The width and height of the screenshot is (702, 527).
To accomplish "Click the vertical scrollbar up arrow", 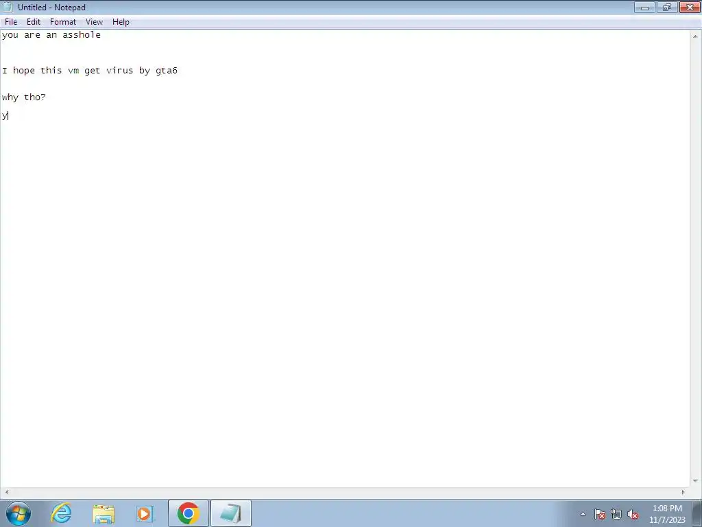I will click(695, 36).
